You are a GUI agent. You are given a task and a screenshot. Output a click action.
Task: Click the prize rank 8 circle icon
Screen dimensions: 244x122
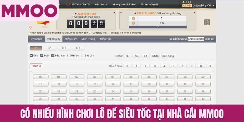pos(133,18)
